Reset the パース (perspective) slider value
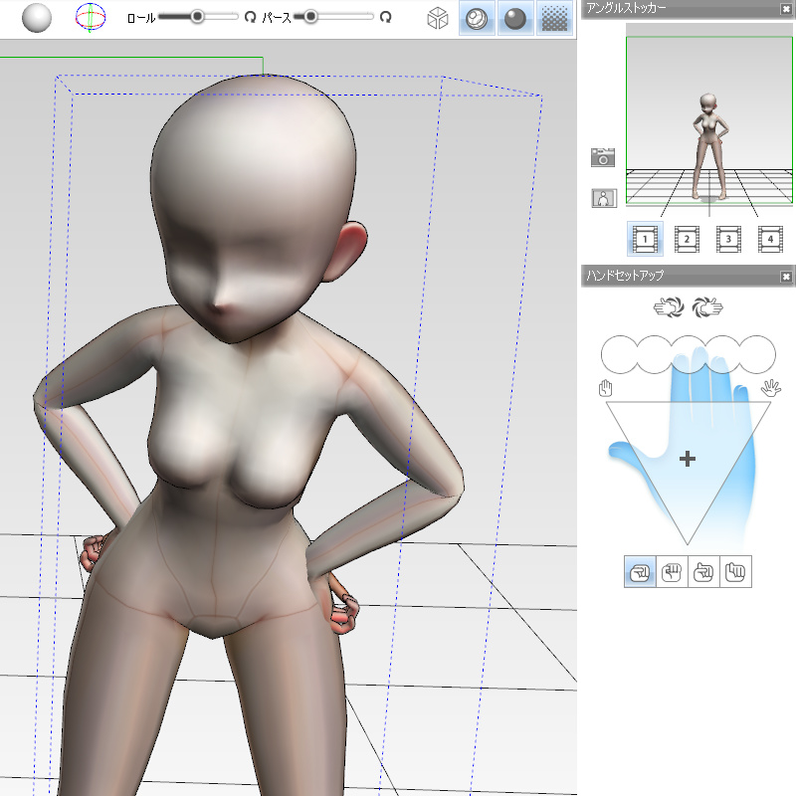This screenshot has height=796, width=796. click(x=386, y=17)
